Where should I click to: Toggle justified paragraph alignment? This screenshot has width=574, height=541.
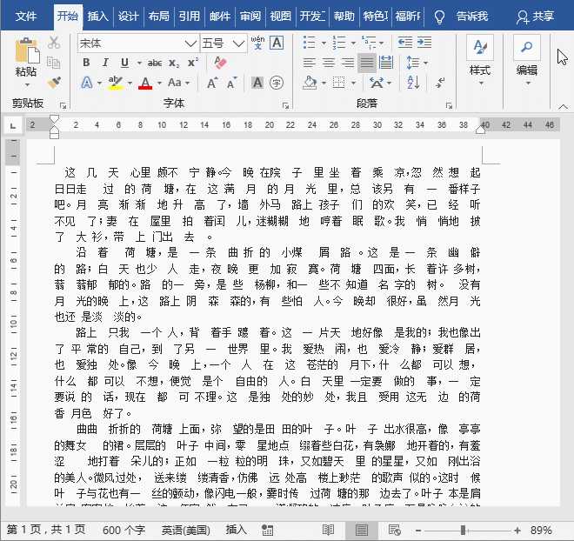(366, 63)
